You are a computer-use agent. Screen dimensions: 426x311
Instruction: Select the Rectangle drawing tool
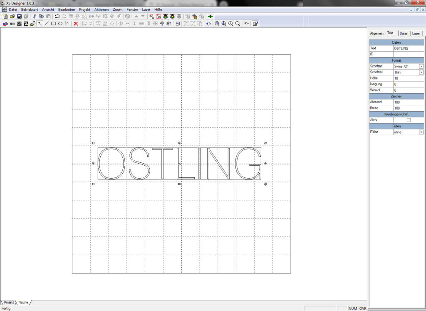(x=53, y=24)
